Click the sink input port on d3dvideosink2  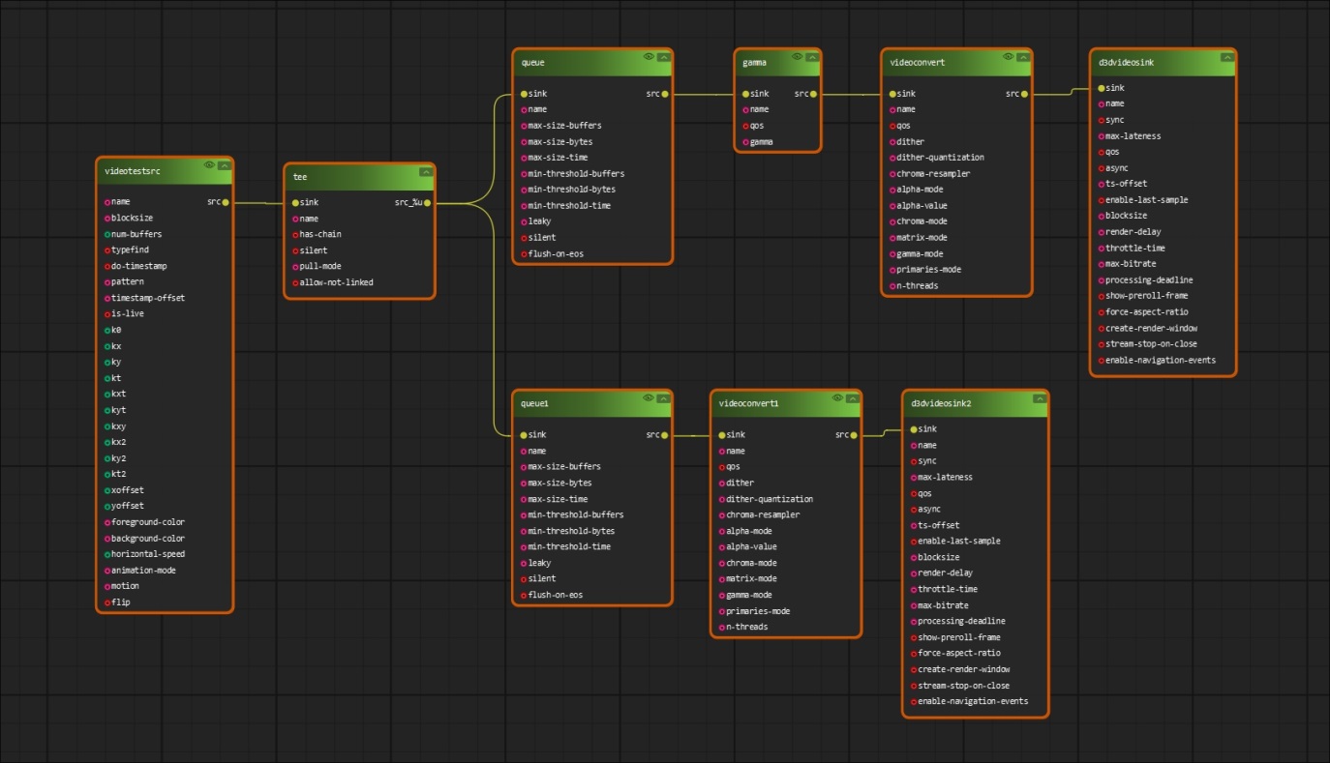(912, 429)
